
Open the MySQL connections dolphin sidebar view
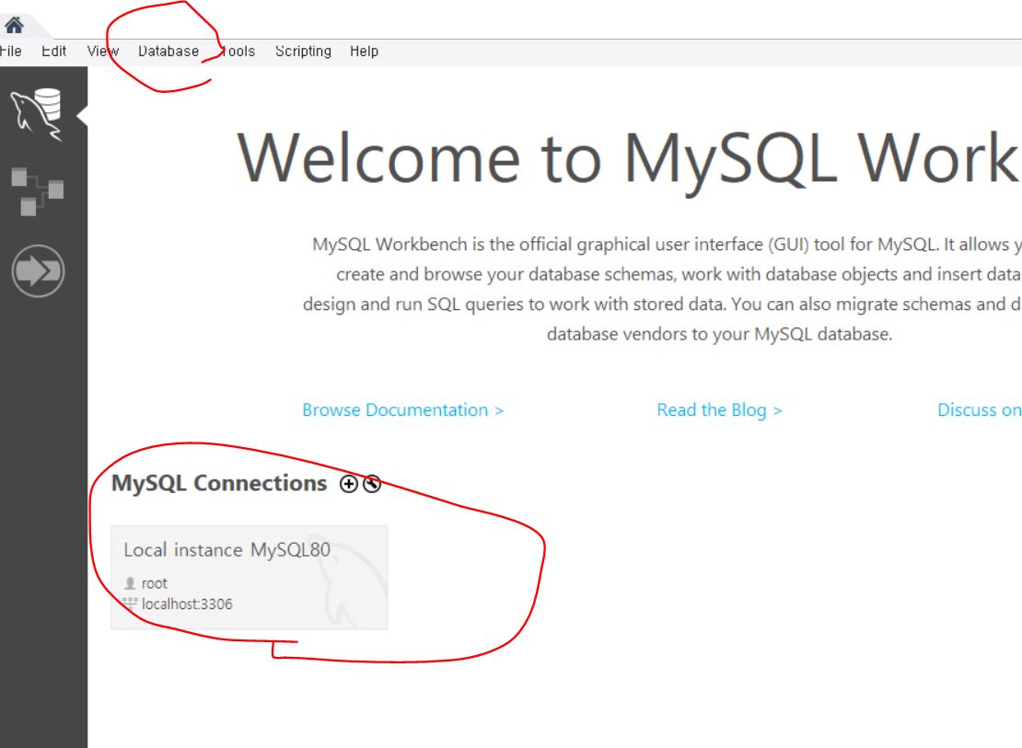click(x=37, y=115)
